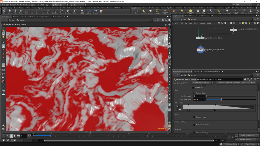Screen dimensions: 260x146
Task: Open the No cam camera dropdown
Action: click(163, 29)
